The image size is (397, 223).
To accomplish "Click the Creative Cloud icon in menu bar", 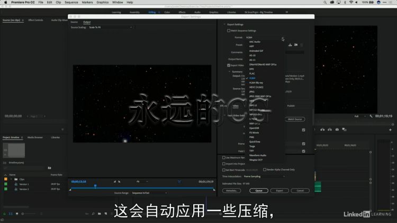I will [x=332, y=2].
